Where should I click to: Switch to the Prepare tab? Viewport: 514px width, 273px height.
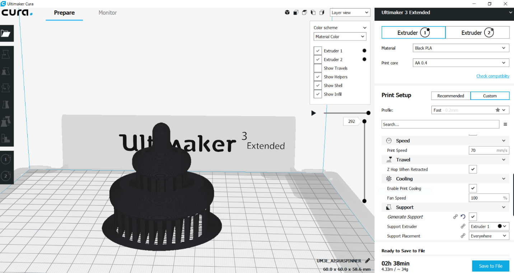[x=64, y=13]
